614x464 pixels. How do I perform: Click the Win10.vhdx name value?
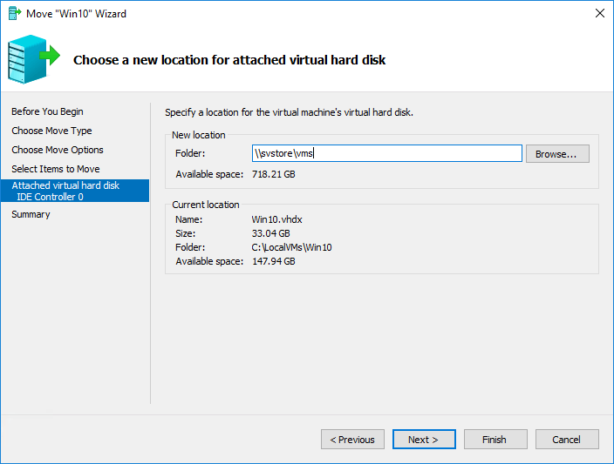point(276,219)
